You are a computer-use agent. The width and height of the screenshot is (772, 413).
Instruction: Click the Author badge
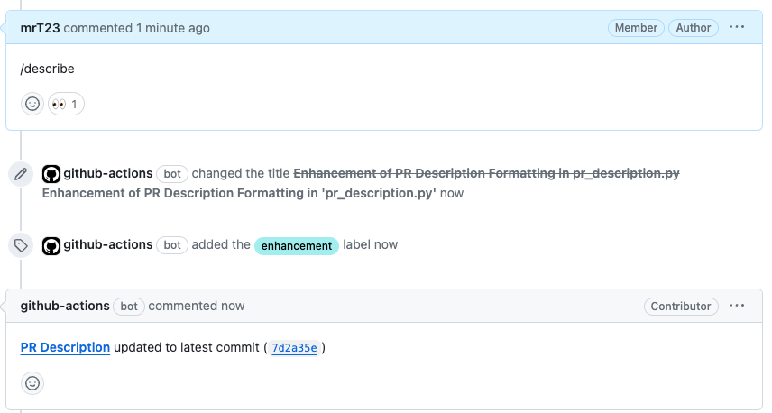click(694, 28)
